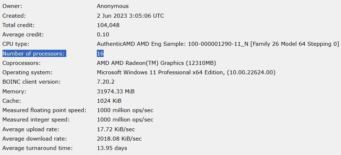
Task: Click the download rate value 2018.08 KiB/sec
Action: coord(120,139)
